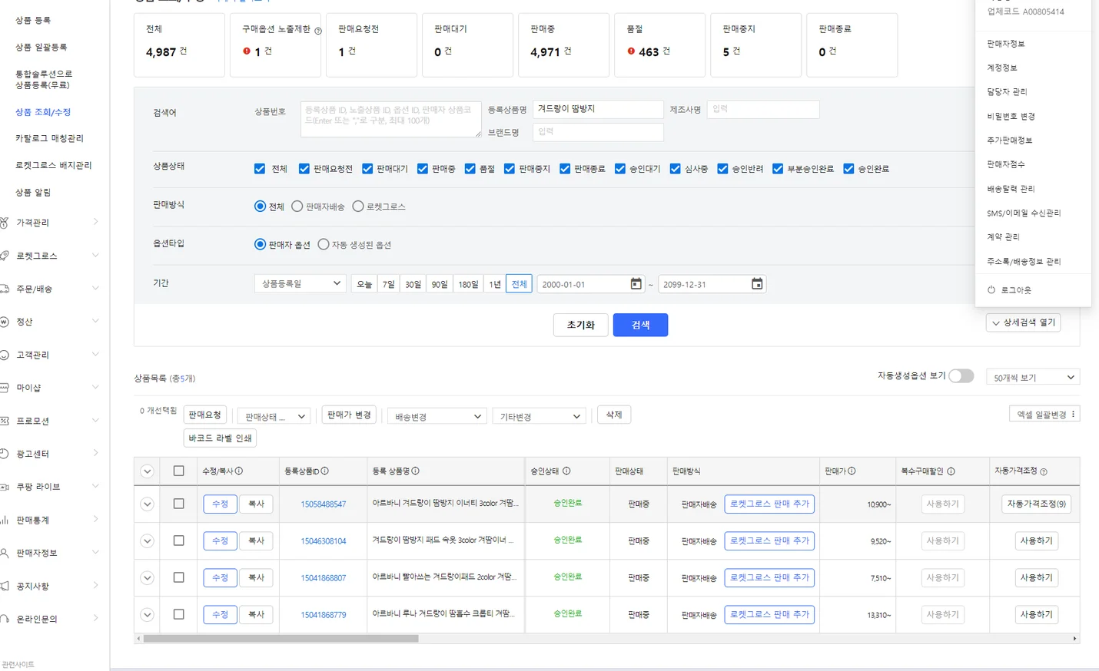Viewport: 1099px width, 671px height.
Task: Open the 판매상태 bulk change dropdown
Action: [x=274, y=416]
